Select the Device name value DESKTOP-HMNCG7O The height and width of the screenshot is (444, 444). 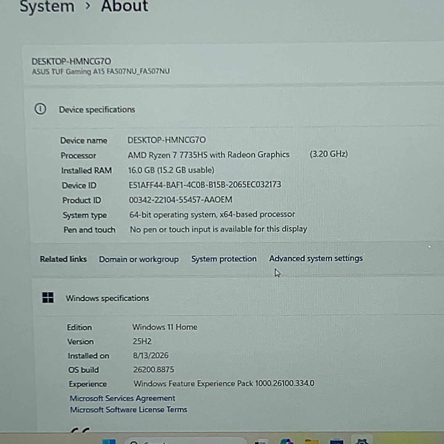[167, 140]
